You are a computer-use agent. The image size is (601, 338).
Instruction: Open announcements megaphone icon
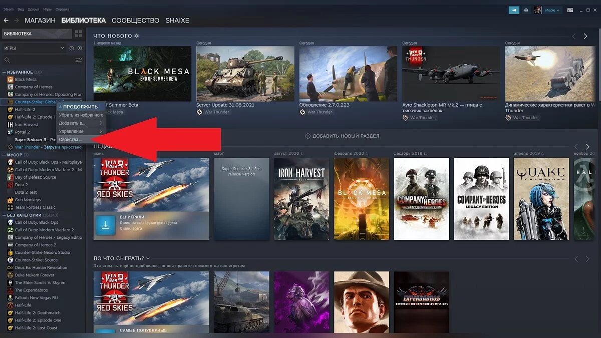coord(514,10)
